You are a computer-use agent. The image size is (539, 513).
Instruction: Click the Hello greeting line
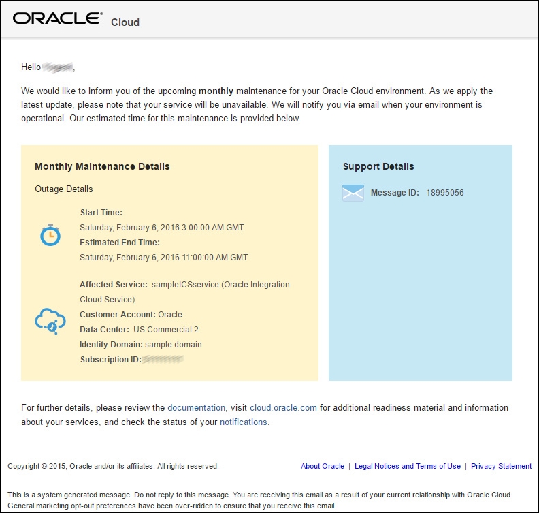(x=48, y=67)
